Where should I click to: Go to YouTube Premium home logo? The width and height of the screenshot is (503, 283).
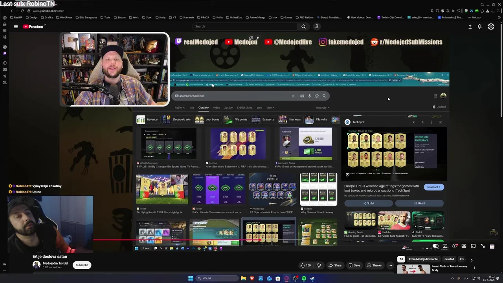33,27
